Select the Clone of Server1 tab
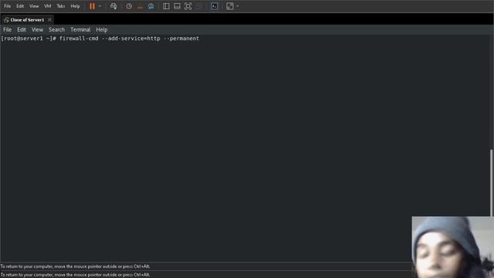Viewport: 494px width, 278px height. [27, 20]
